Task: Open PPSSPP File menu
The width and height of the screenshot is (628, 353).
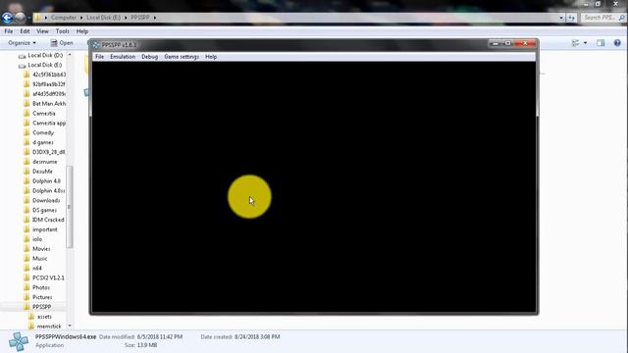Action: click(x=99, y=57)
